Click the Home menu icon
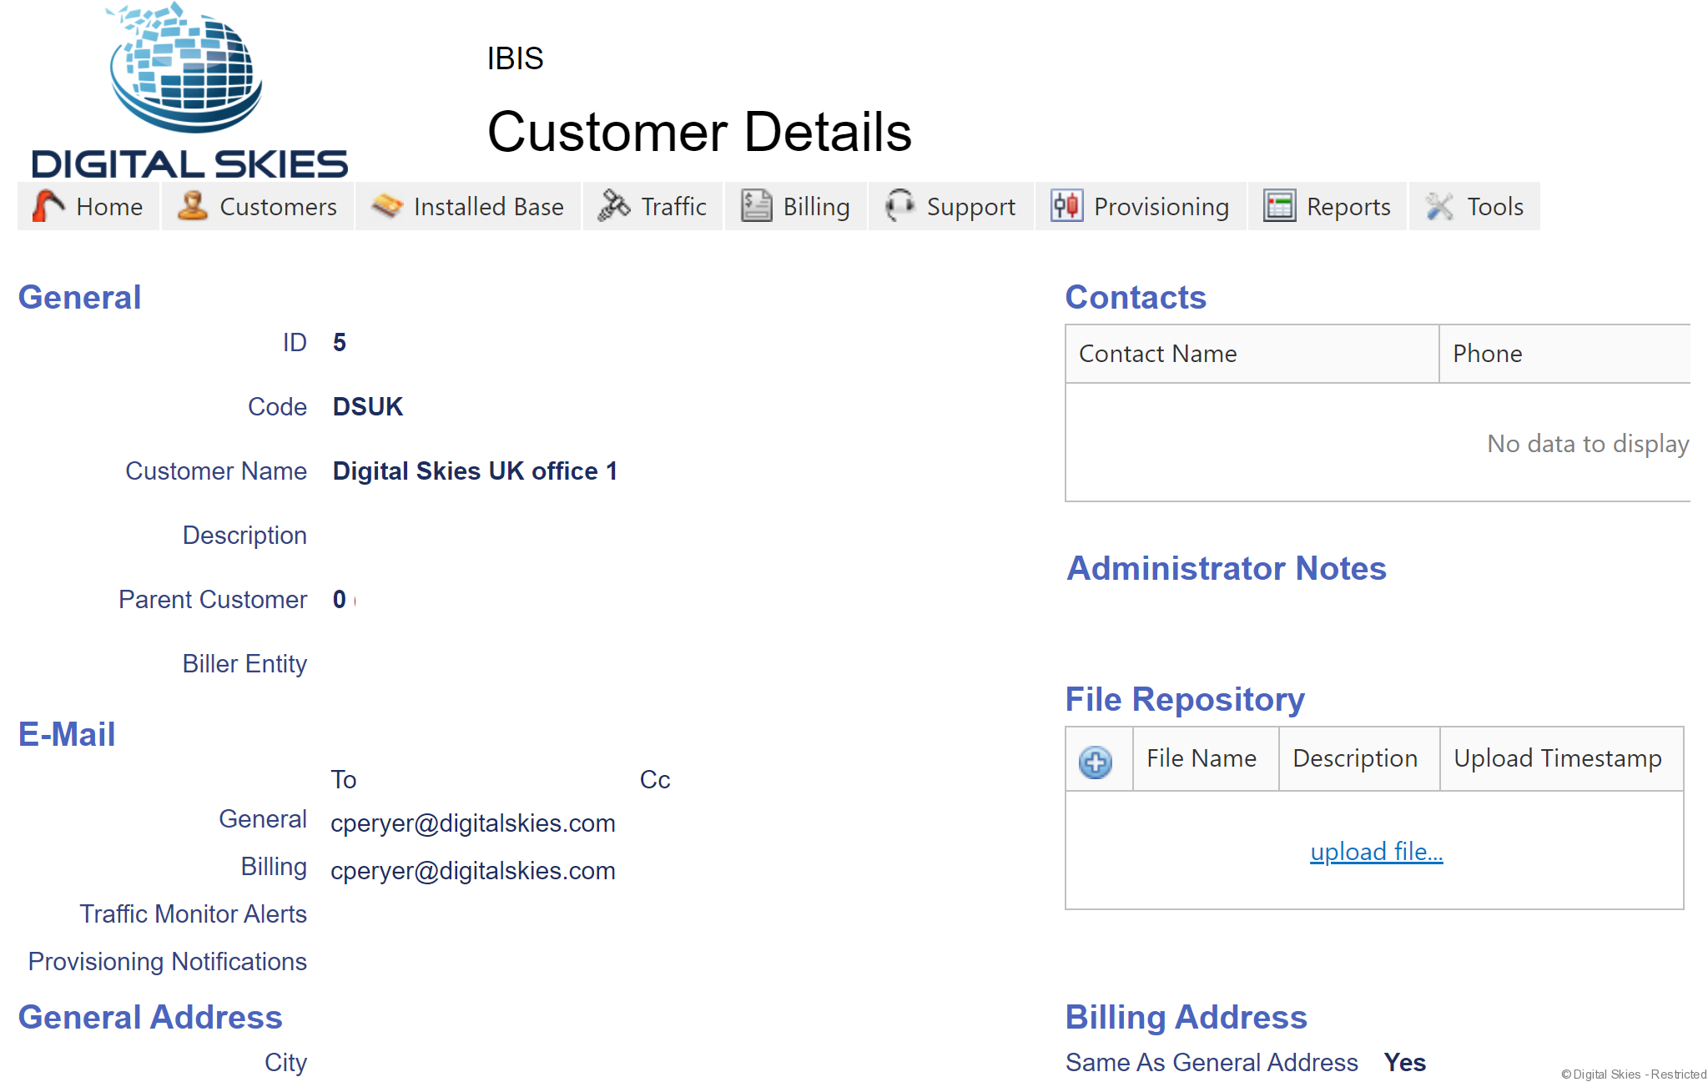1708x1082 pixels. coord(48,206)
